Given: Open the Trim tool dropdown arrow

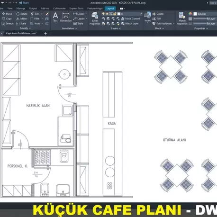Looking at the screenshot, I should pyautogui.click(x=42, y=14).
